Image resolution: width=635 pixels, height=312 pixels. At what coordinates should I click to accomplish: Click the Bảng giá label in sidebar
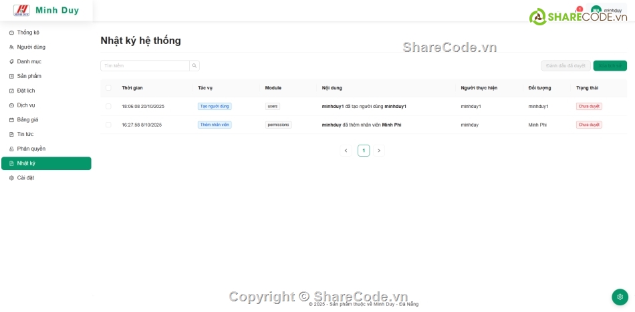[27, 120]
